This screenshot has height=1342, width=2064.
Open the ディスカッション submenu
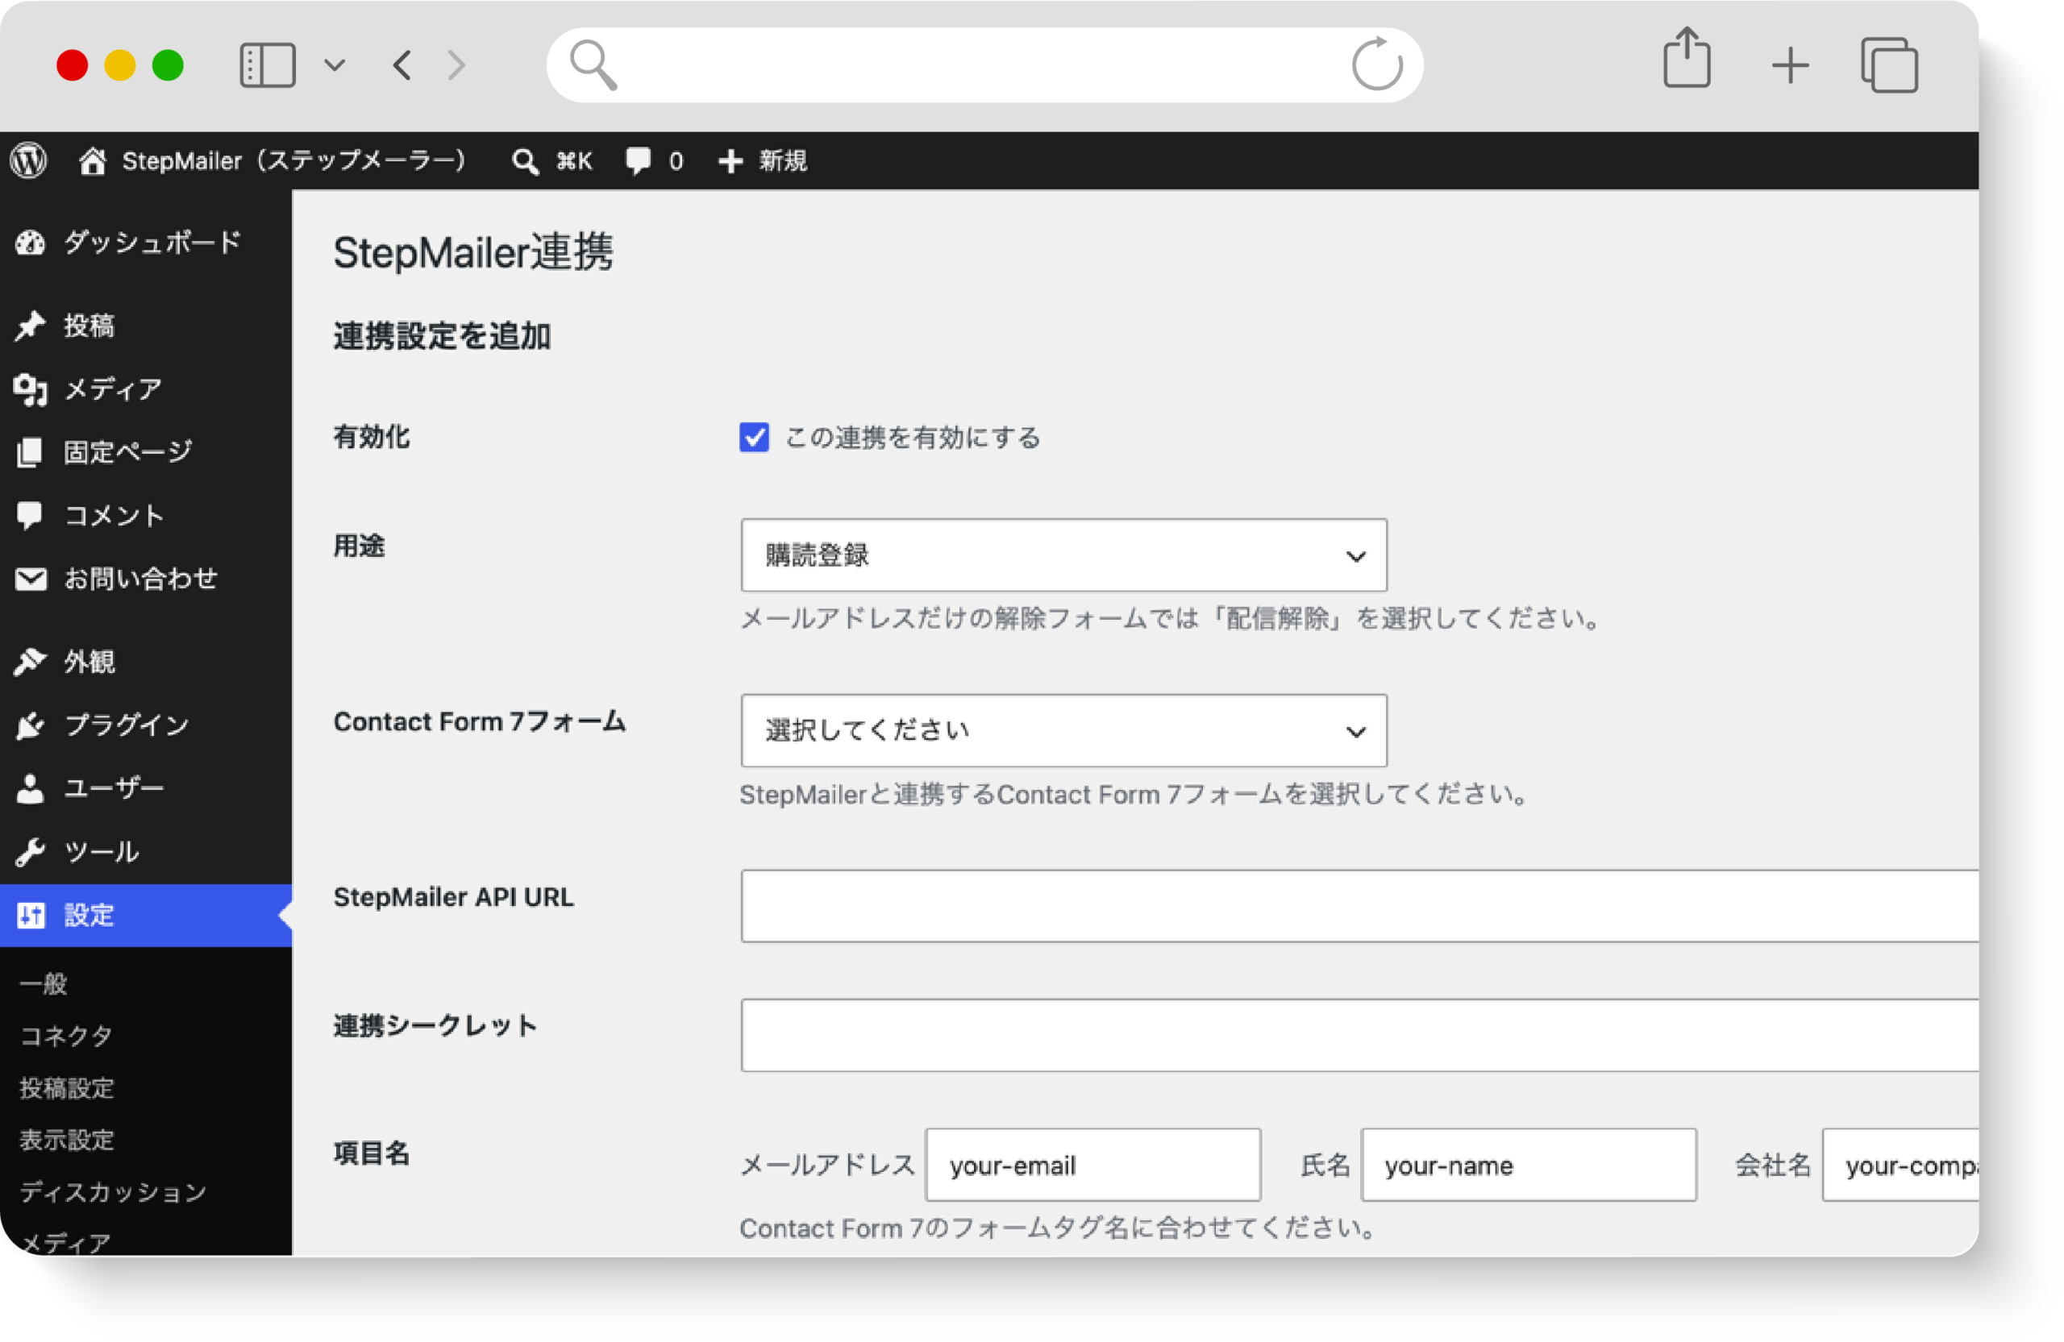coord(113,1192)
